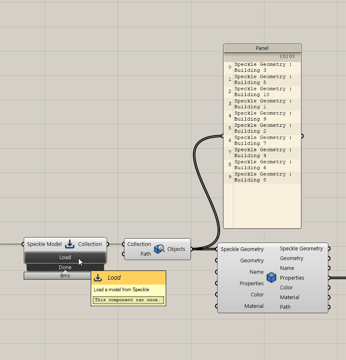The height and width of the screenshot is (360, 346).
Task: Click the Done status message
Action: [x=65, y=267]
